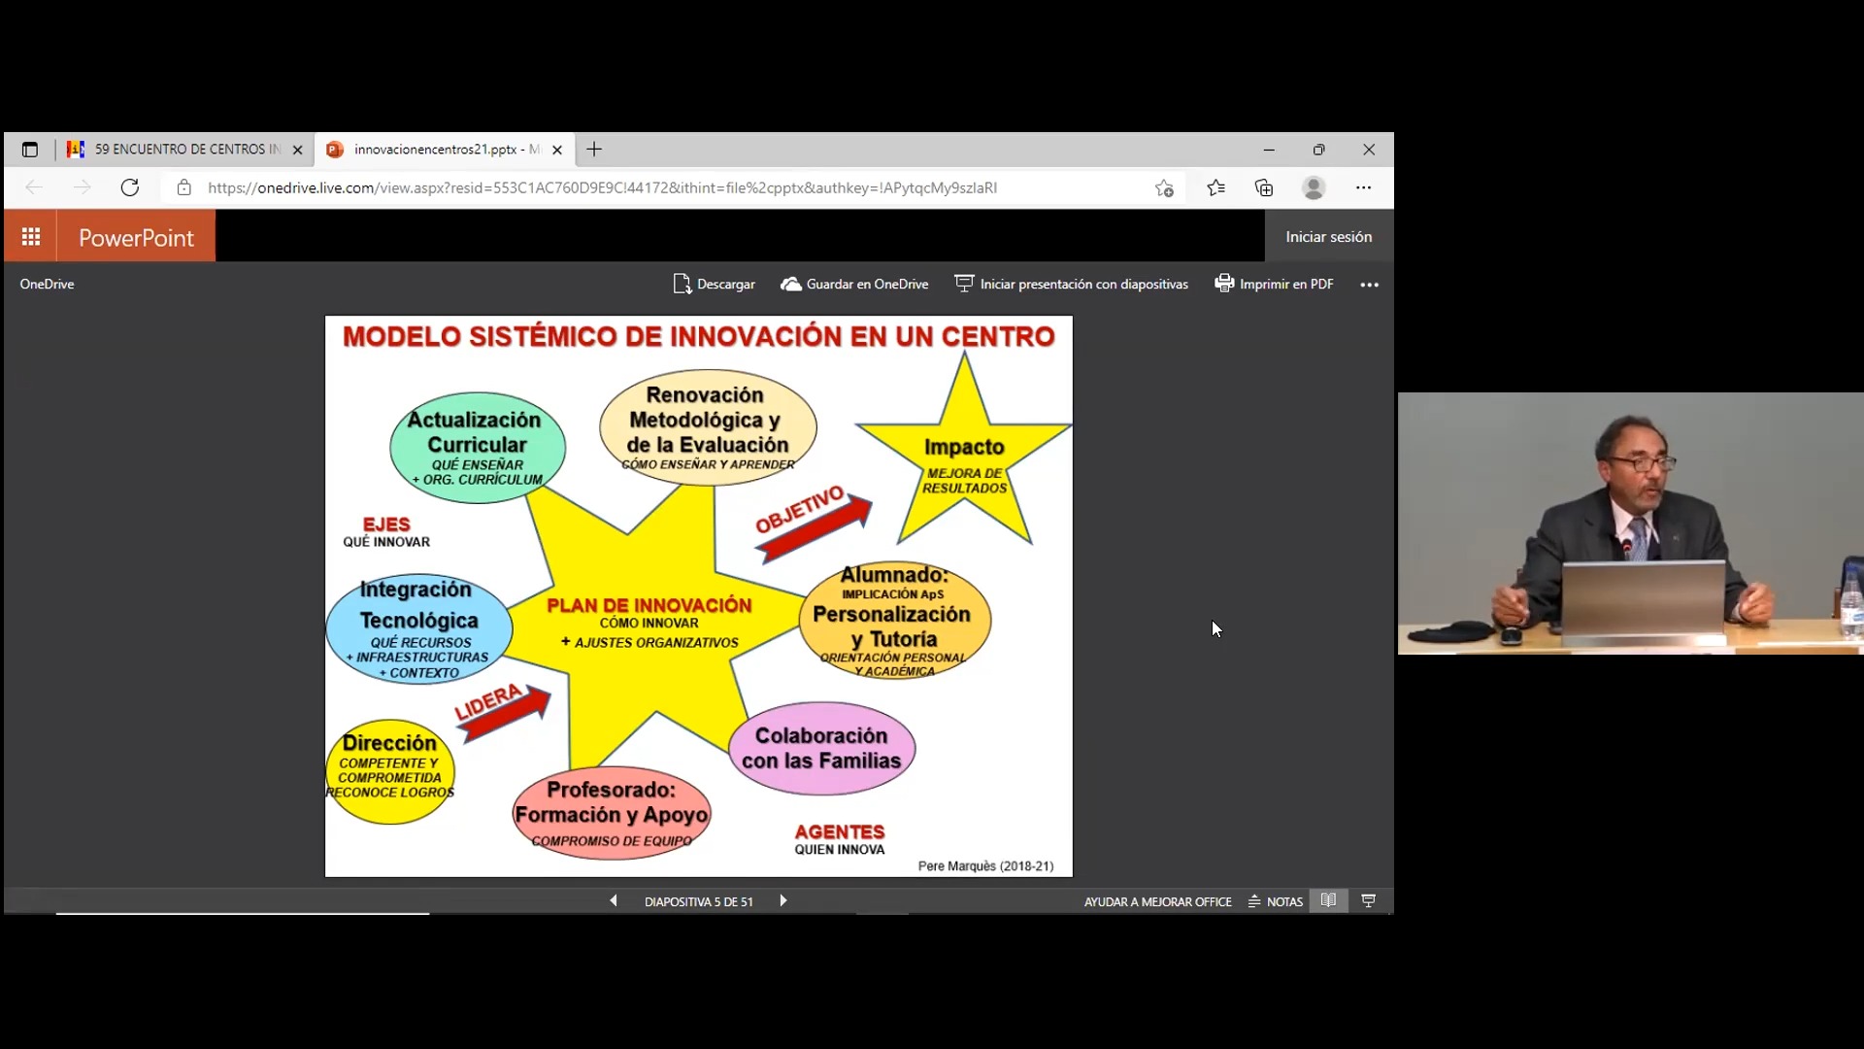
Task: Click the Imprimir en PDF printer icon
Action: coord(1224,283)
